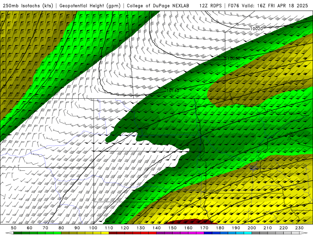Click the magenta colorbar swatch before 170
This screenshot has width=313, height=235.
coord(200,233)
